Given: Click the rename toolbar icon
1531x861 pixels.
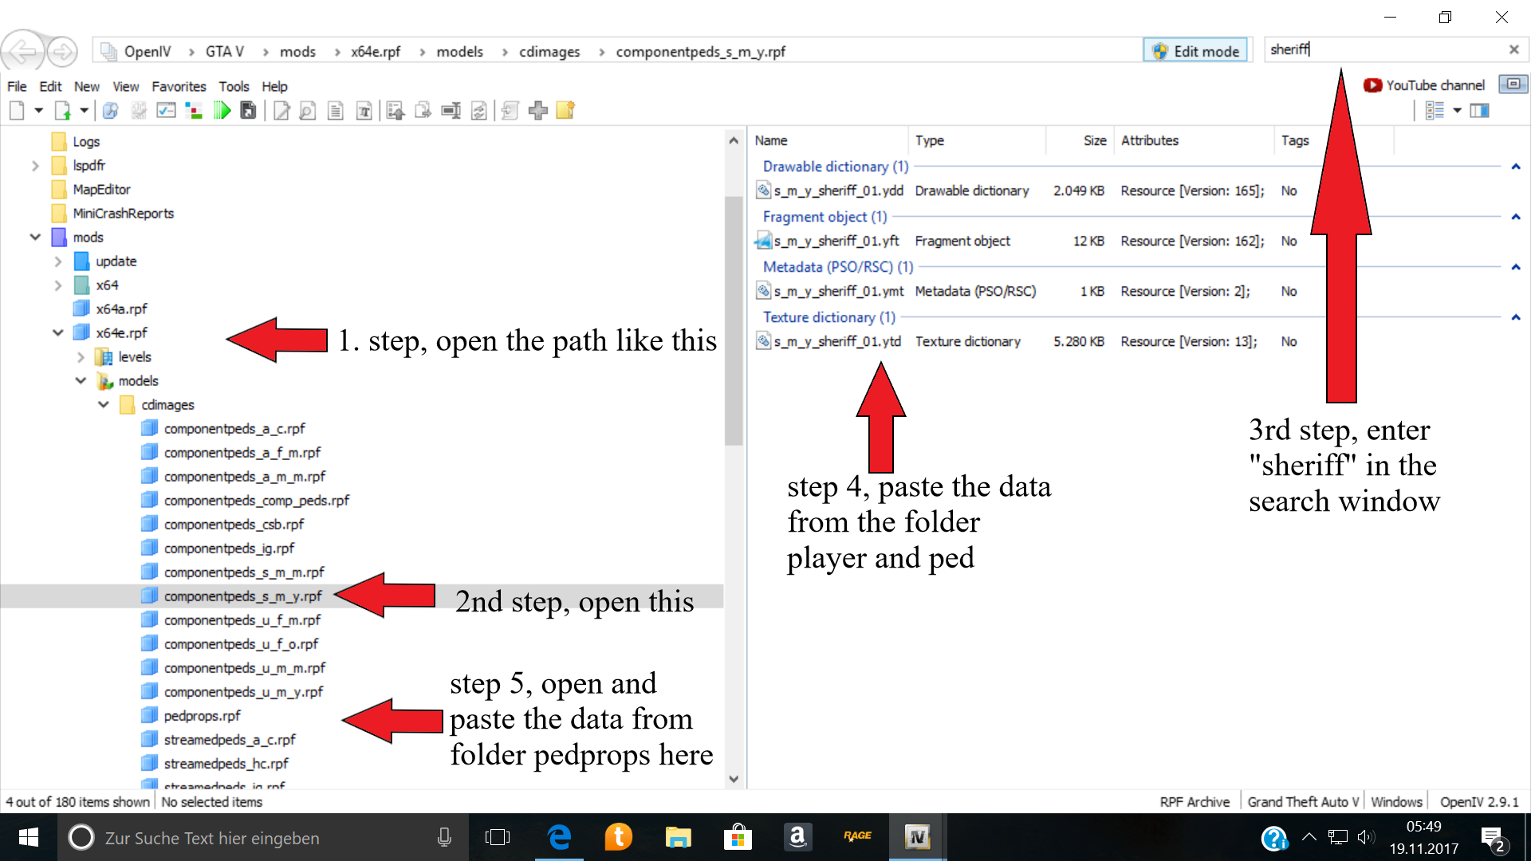Looking at the screenshot, I should click(x=451, y=111).
